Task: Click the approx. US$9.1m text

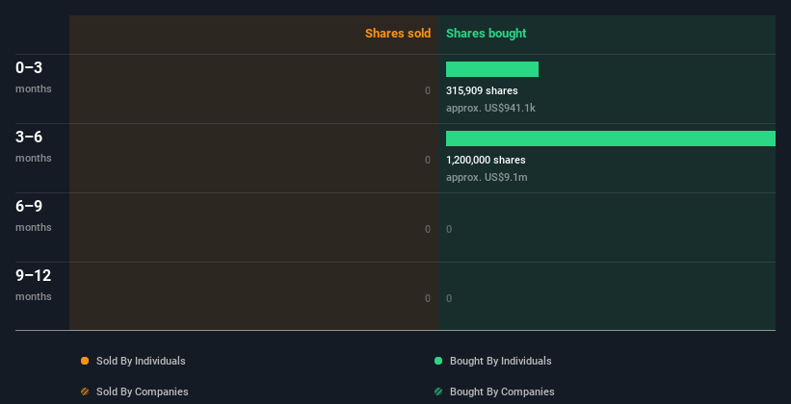Action: tap(487, 177)
